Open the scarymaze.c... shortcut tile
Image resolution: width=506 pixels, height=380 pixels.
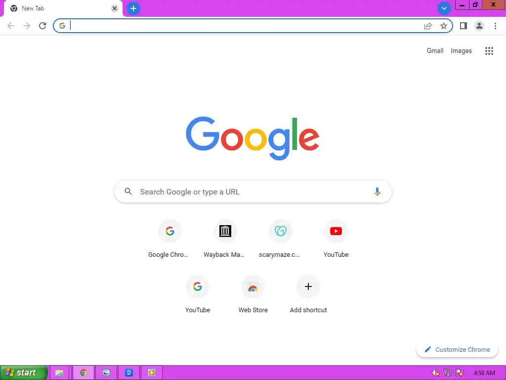(281, 239)
